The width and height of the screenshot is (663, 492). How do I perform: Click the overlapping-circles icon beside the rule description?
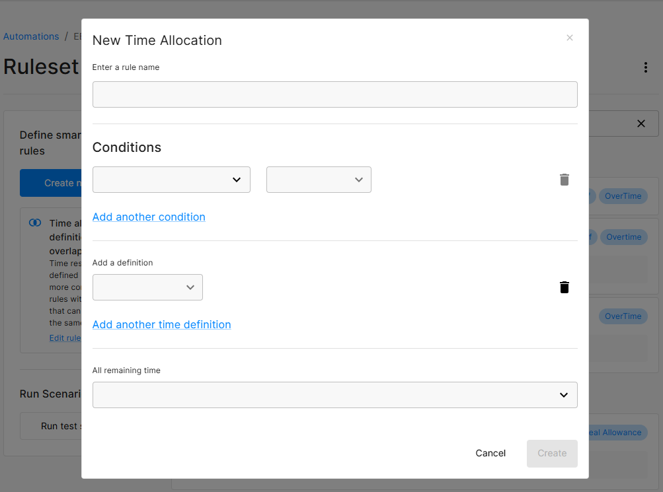tap(34, 223)
